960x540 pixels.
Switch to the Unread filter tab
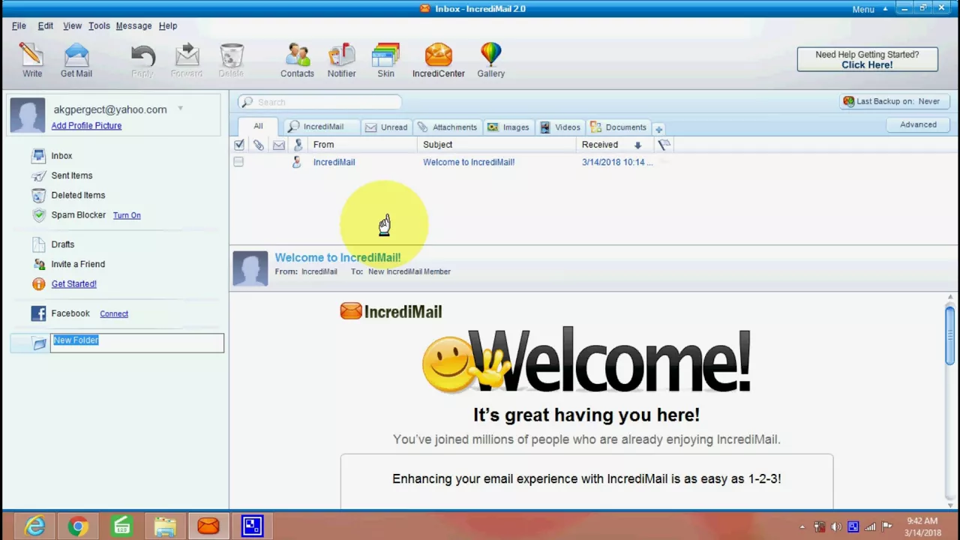click(x=386, y=127)
